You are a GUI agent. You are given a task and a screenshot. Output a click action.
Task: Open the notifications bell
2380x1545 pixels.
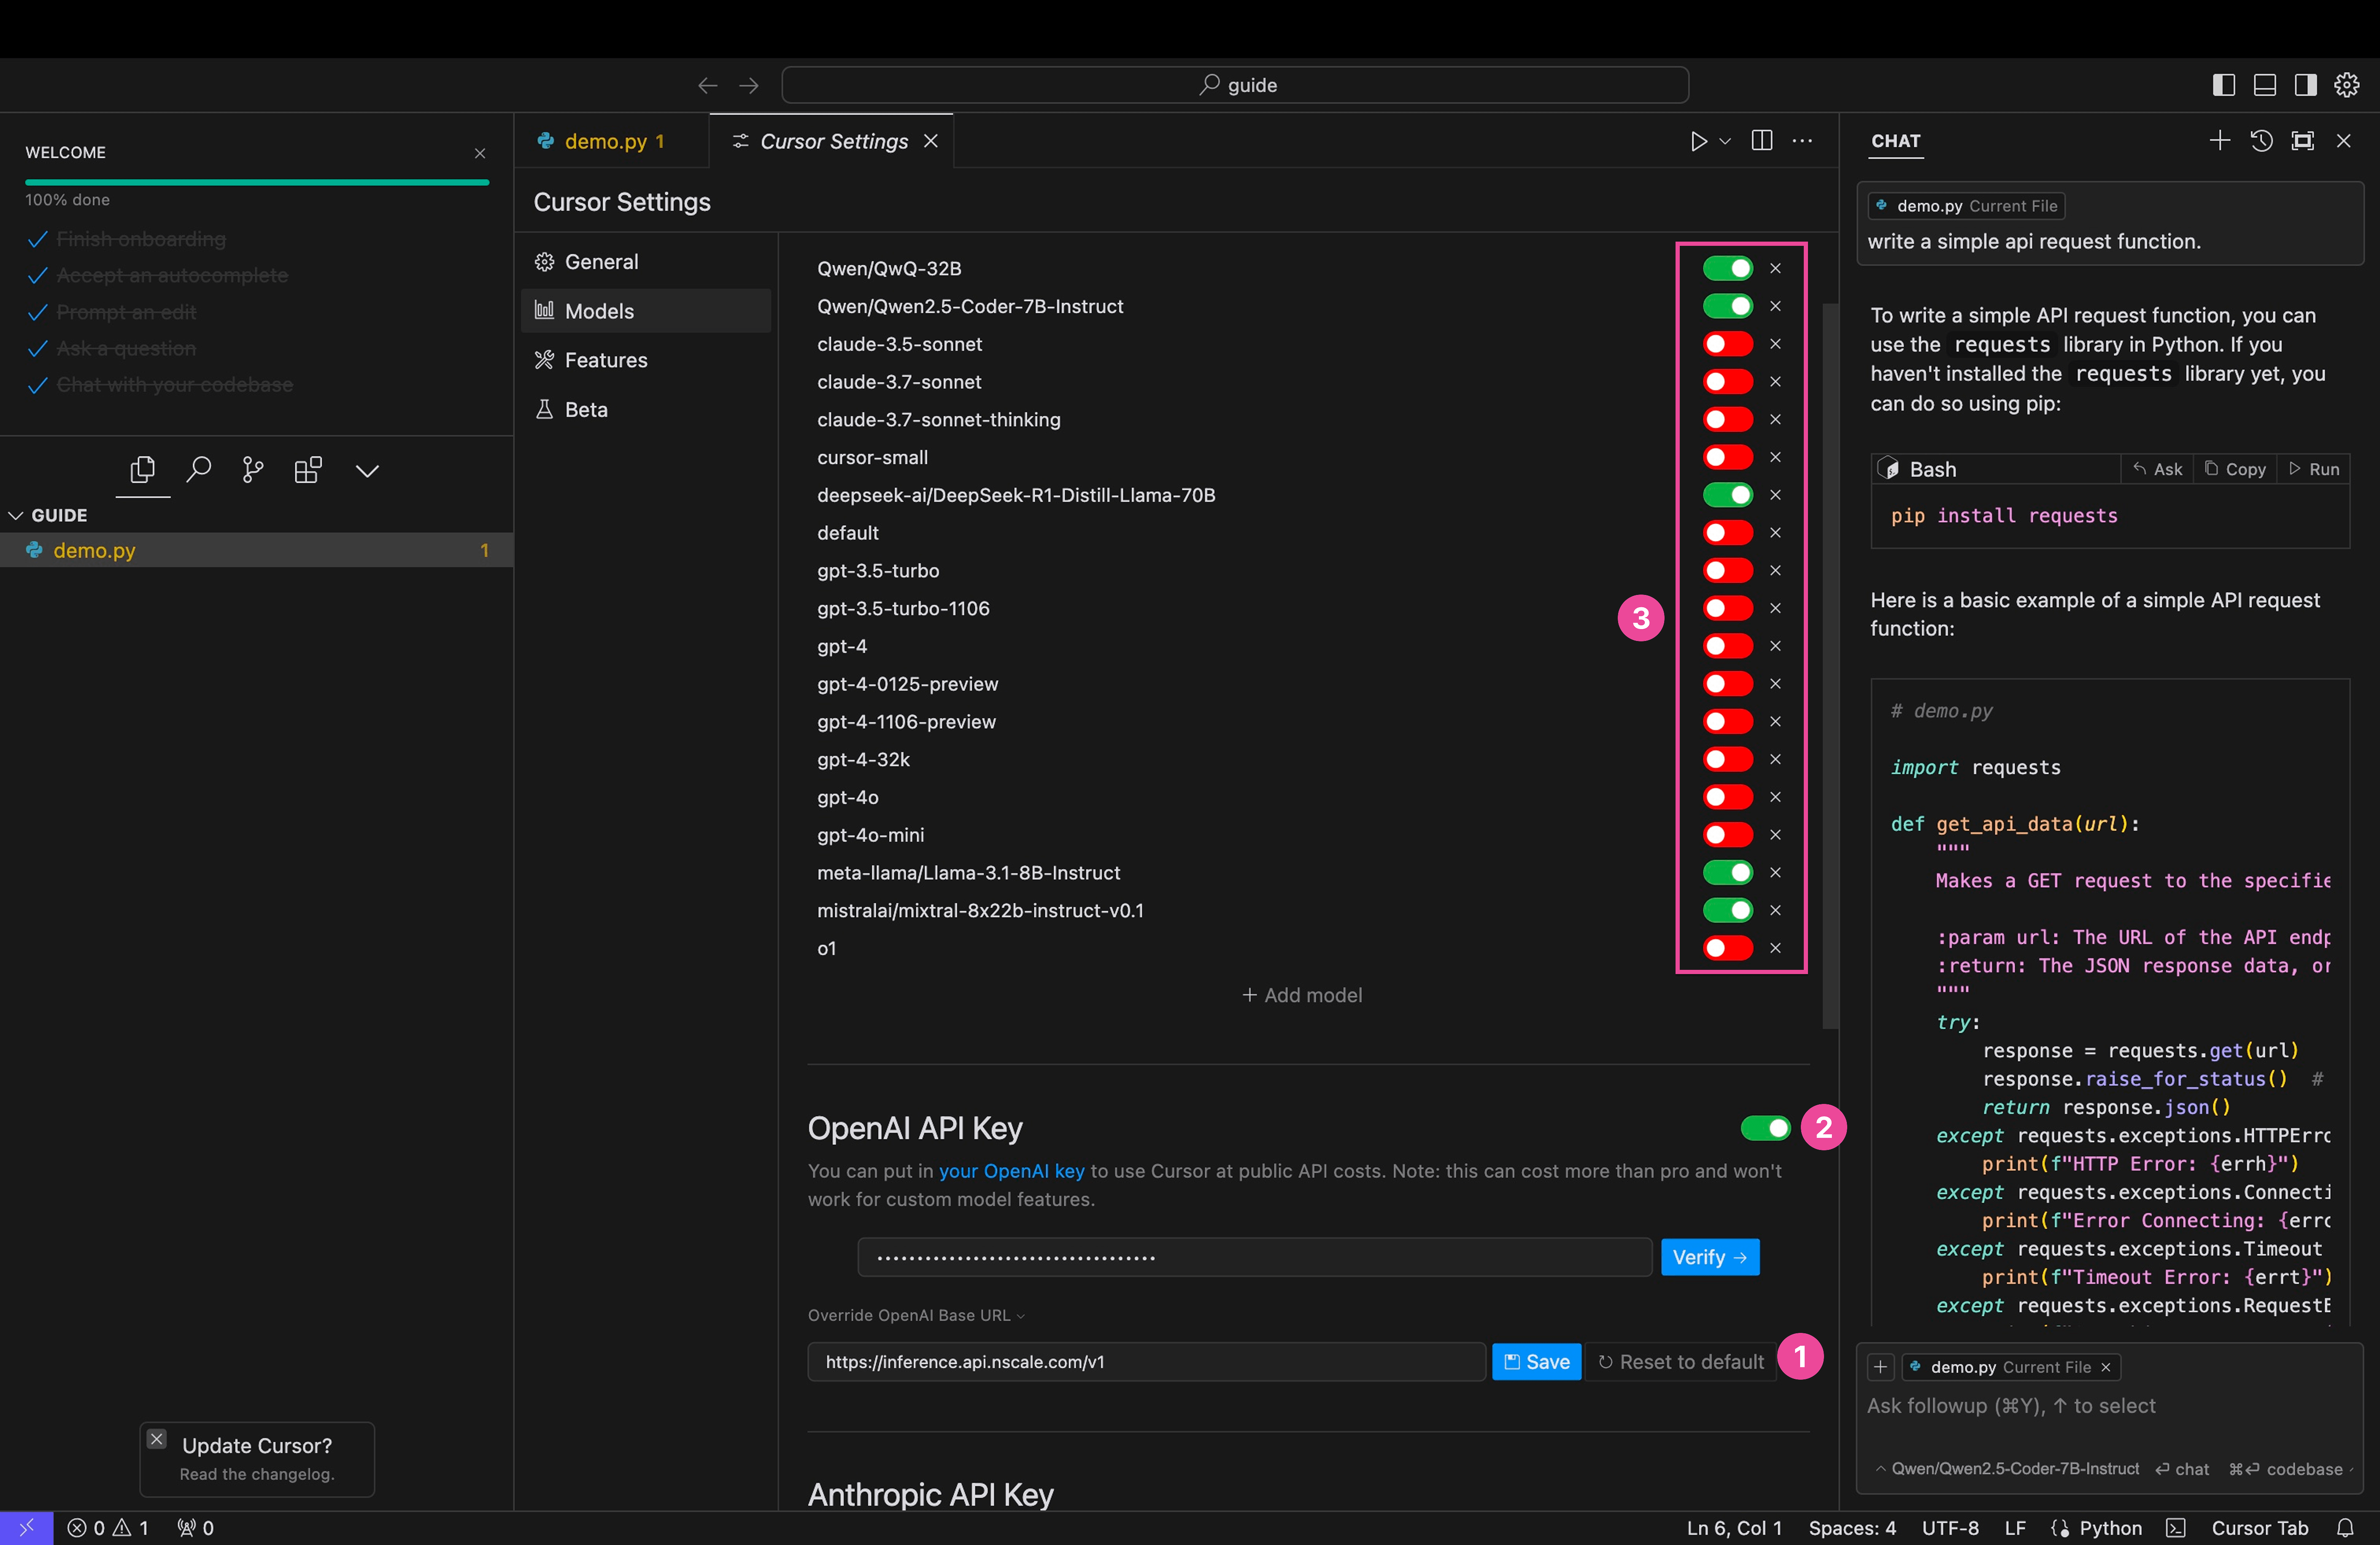coord(2345,1528)
